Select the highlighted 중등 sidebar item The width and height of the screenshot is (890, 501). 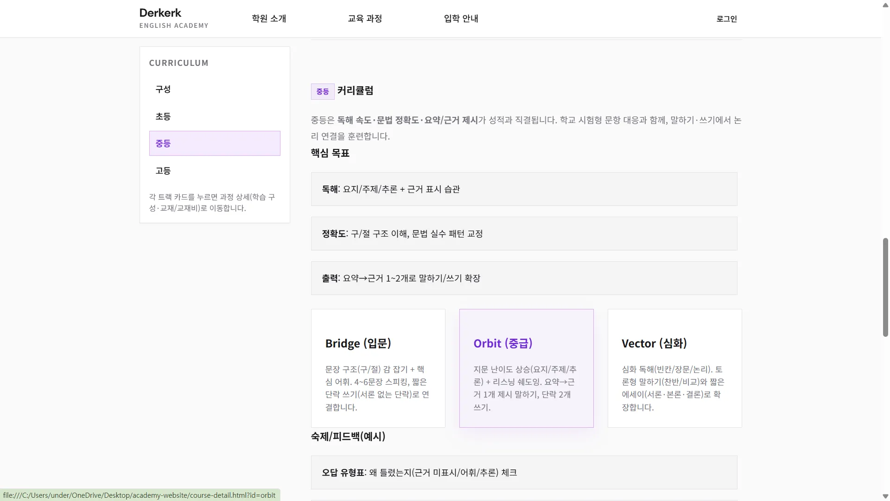click(x=214, y=143)
